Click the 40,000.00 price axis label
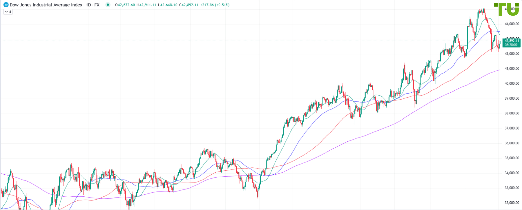 (x=512, y=83)
